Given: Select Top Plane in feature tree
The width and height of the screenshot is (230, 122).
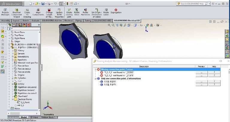Looking at the screenshot, I should pos(19,35).
